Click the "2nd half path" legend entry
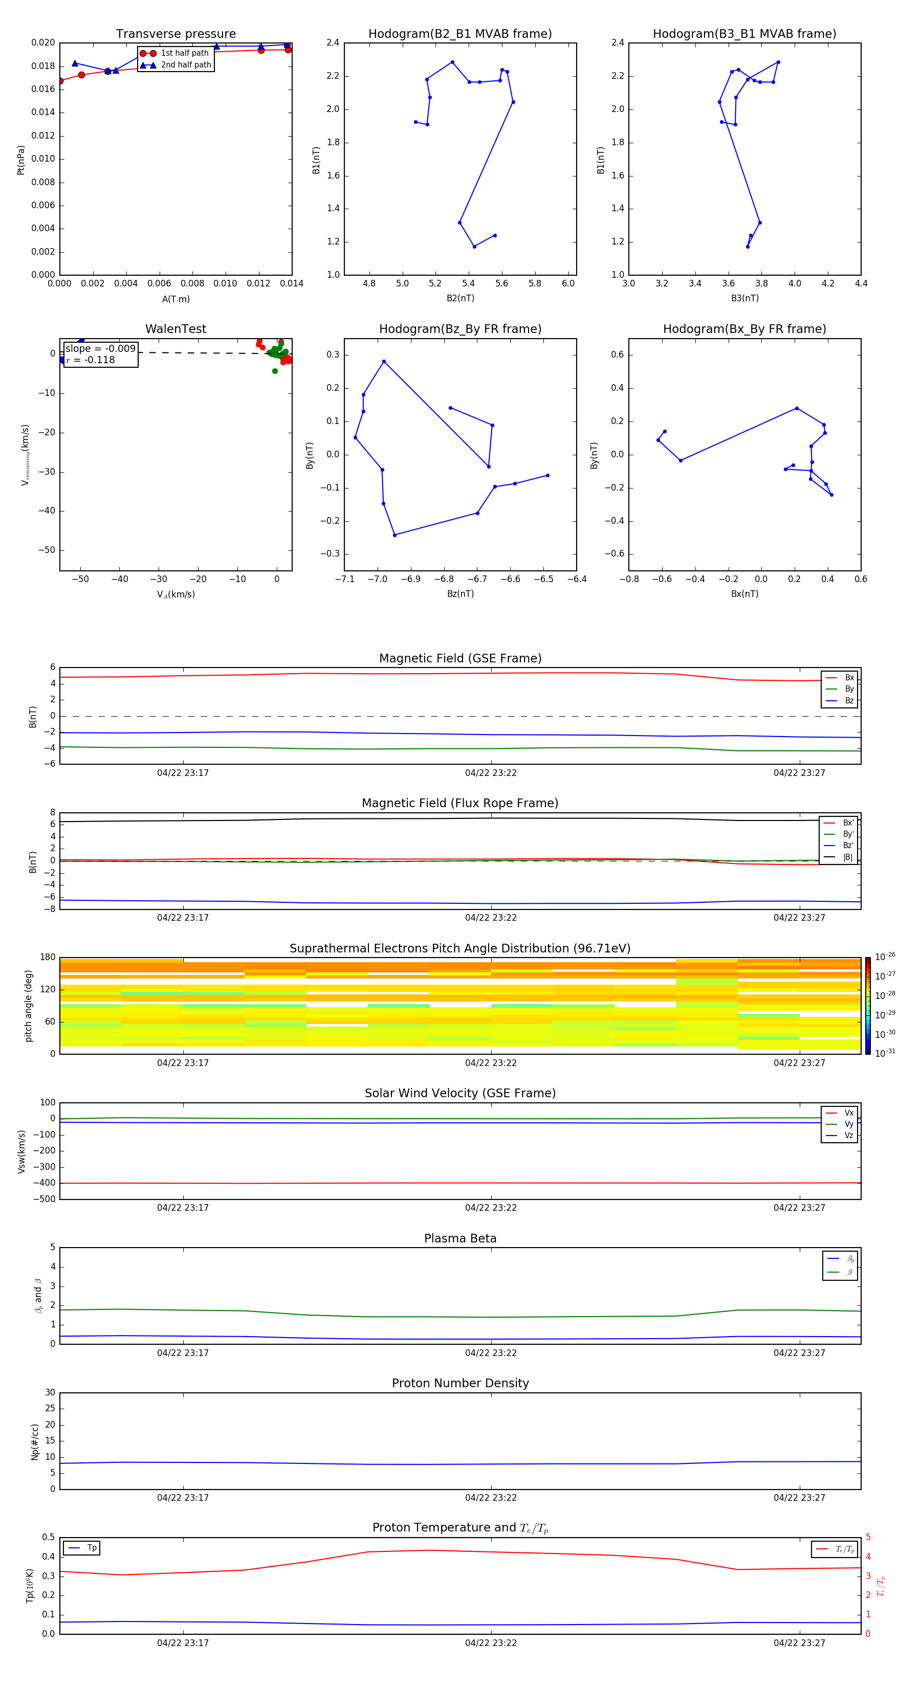The height and width of the screenshot is (1688, 921). tap(175, 65)
